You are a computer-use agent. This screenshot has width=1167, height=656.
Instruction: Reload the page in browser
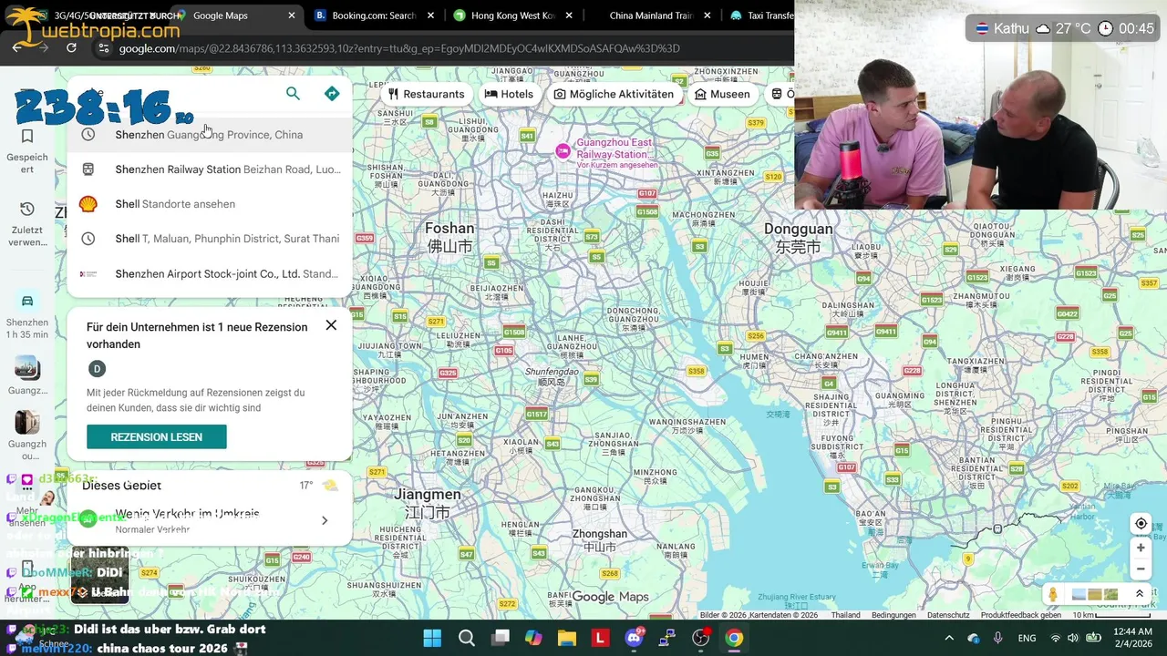tap(71, 47)
